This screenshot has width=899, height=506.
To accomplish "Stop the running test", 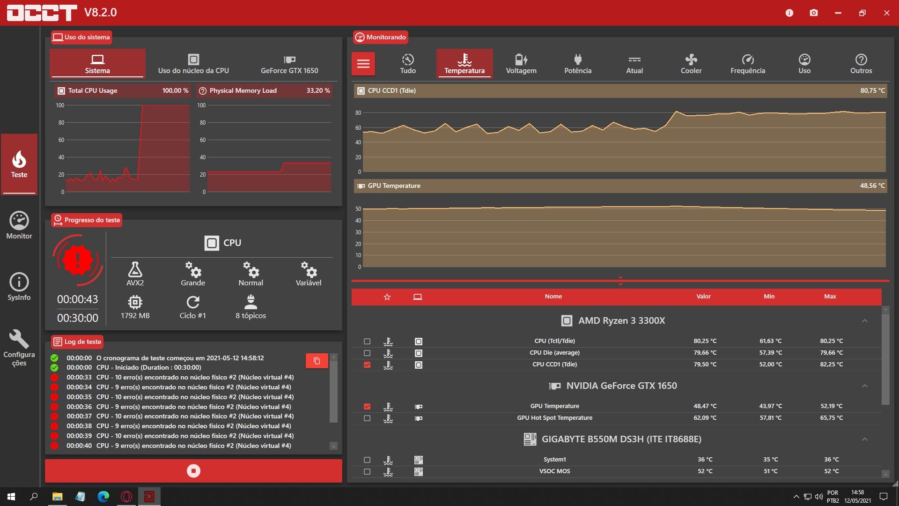I will 193,471.
